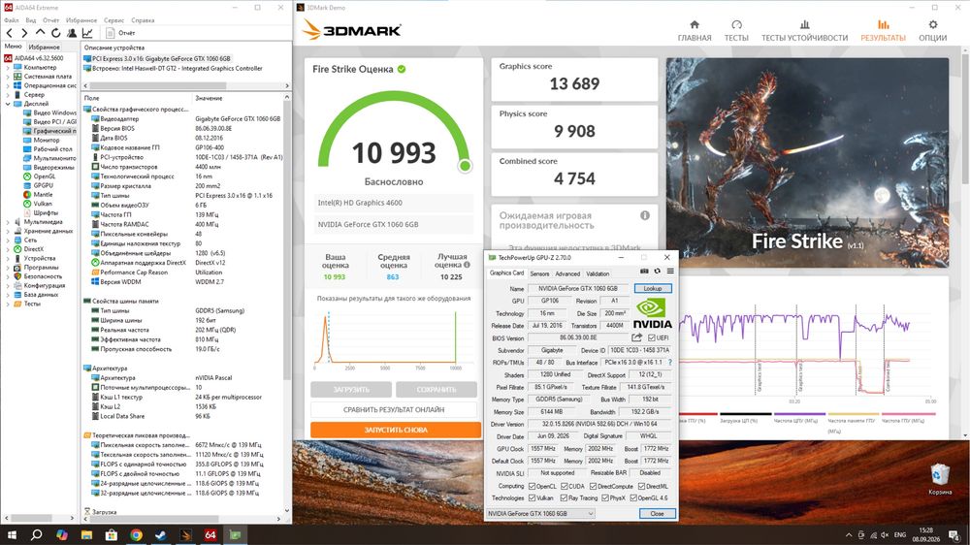Screen dimensions: 970x545
Task: Toggle OpenCL checkbox in GPU-Z
Action: [532, 486]
